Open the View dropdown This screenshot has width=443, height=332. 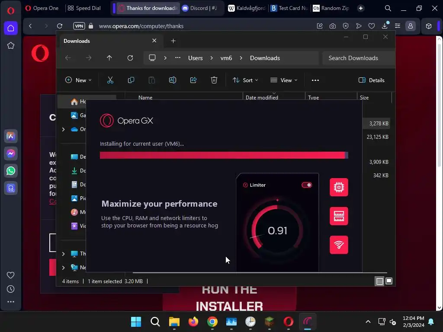coord(284,80)
